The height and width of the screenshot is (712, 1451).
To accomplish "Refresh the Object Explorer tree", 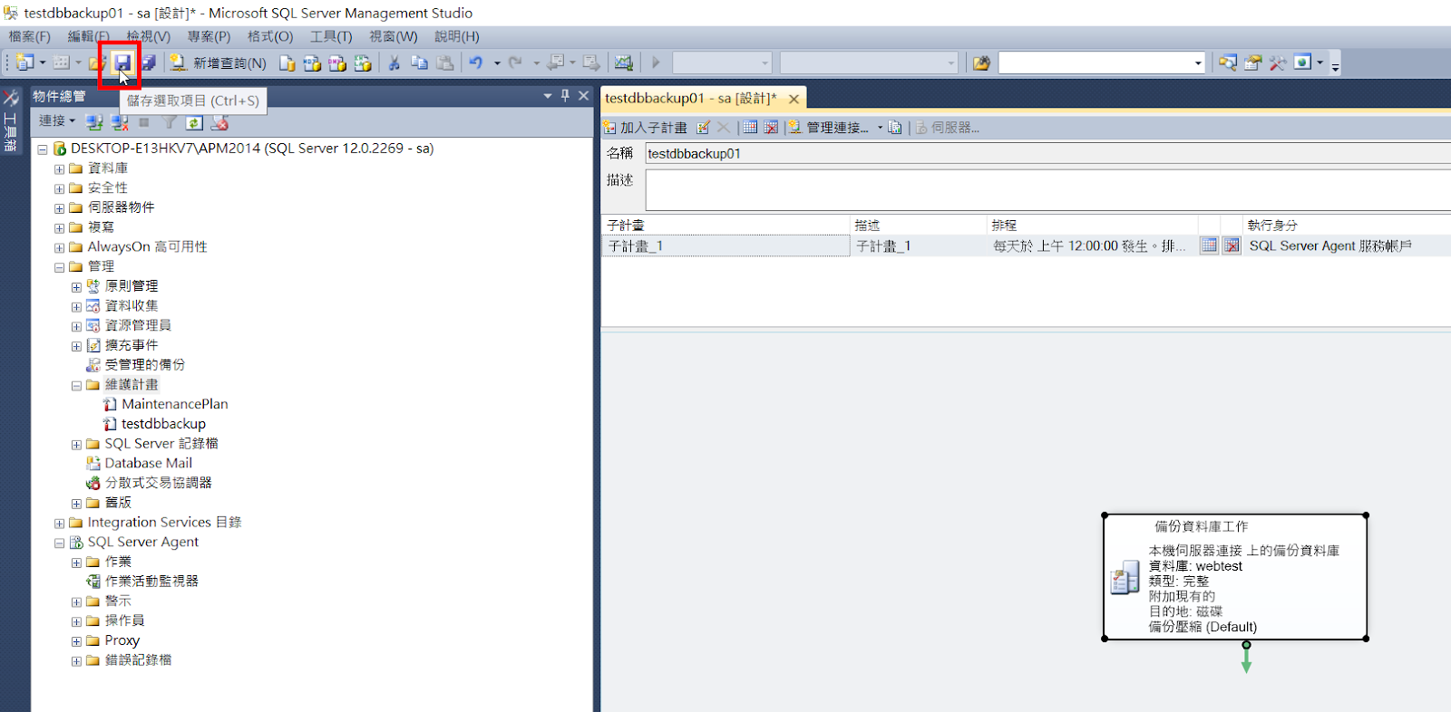I will pyautogui.click(x=194, y=121).
